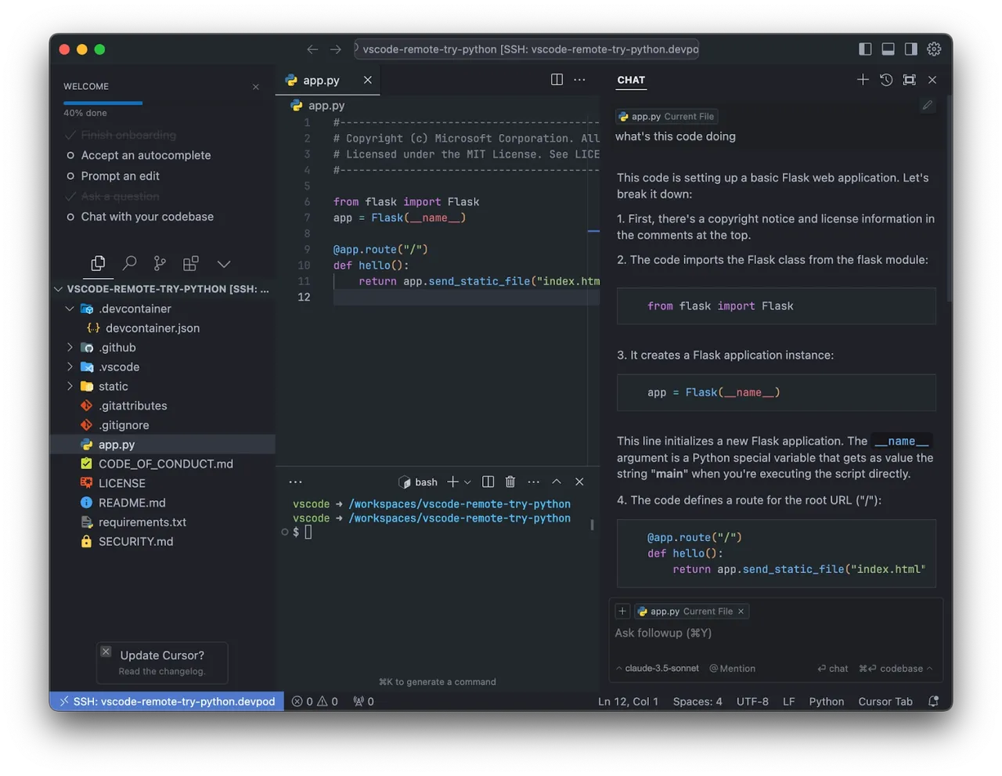This screenshot has width=1002, height=776.
Task: Open the Search view icon in sidebar
Action: [129, 263]
